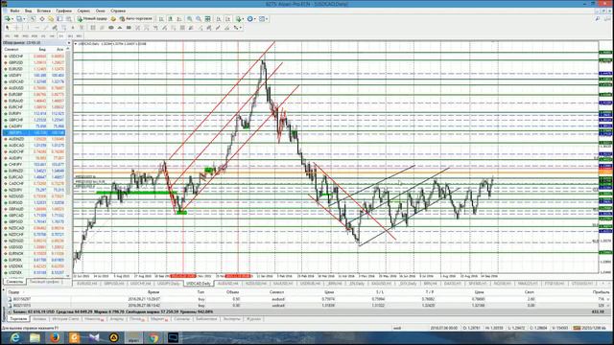The height and width of the screenshot is (345, 614).
Task: Switch to EURUSD,H4 chart tab
Action: (x=87, y=284)
